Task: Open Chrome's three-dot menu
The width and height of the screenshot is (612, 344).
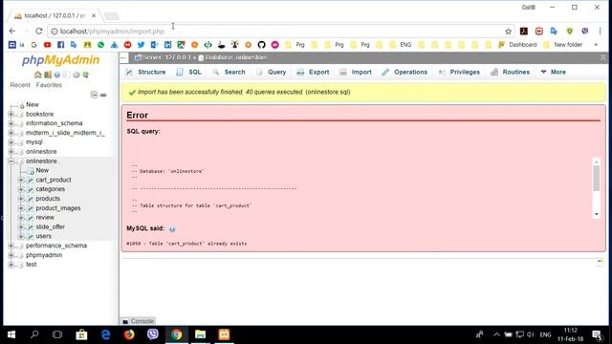Action: click(600, 32)
